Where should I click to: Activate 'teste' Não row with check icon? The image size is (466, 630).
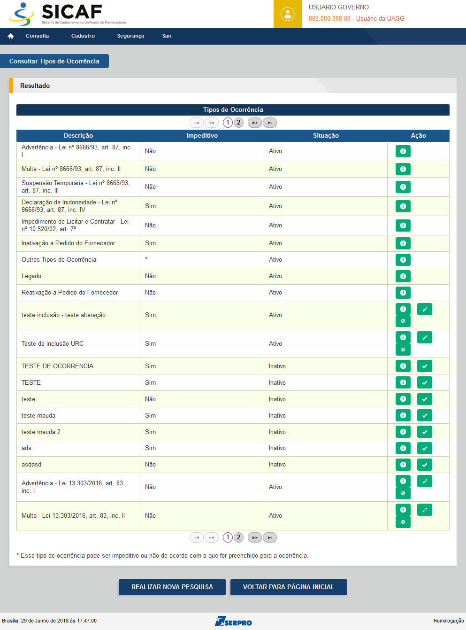[425, 399]
